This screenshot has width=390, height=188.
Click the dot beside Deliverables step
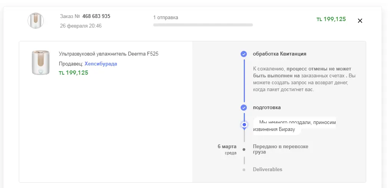[x=244, y=170]
